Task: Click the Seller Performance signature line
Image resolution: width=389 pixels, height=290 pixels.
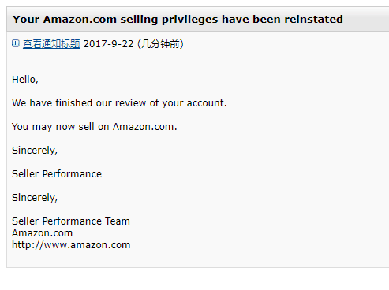Action: pos(57,174)
